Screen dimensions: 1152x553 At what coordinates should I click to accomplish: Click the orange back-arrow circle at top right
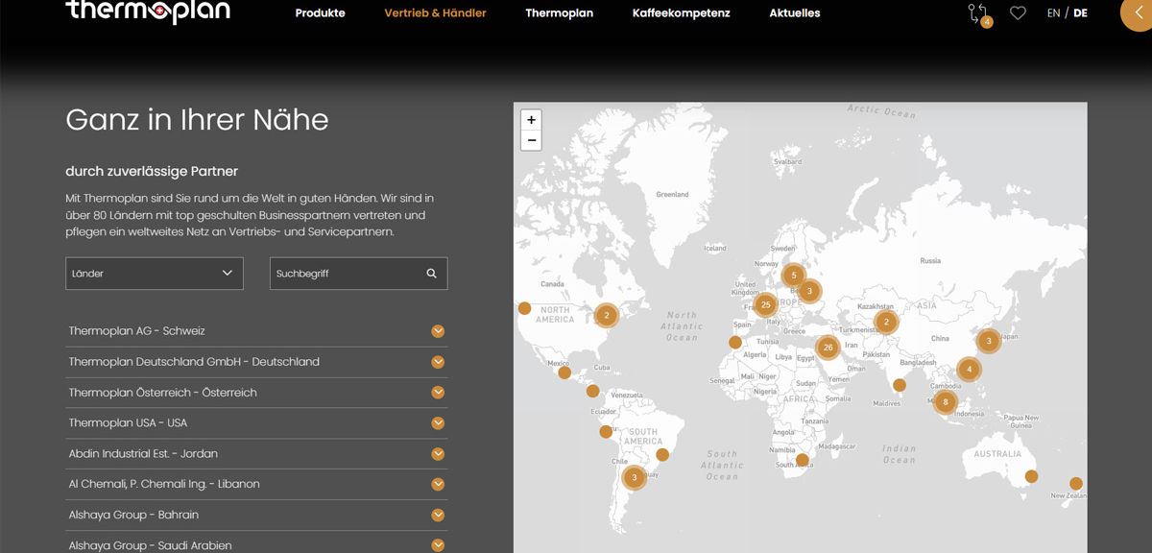click(1139, 12)
